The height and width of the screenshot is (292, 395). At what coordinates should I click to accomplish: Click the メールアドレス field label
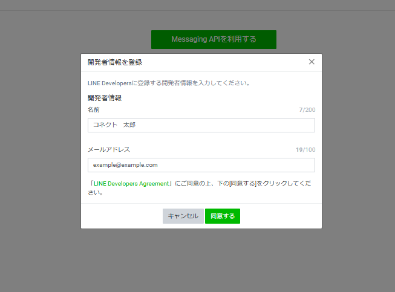109,149
